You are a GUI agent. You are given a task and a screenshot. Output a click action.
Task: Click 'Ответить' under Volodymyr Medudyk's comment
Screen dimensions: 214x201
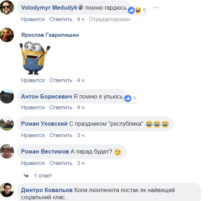pos(61,19)
